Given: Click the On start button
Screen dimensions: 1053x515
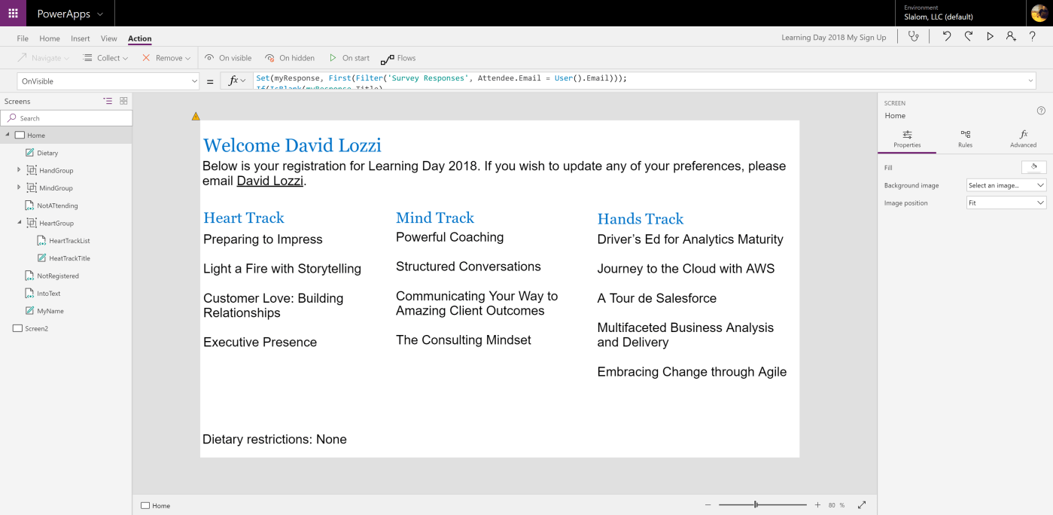Looking at the screenshot, I should (348, 58).
